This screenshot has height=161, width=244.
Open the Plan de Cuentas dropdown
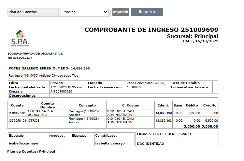84,12
